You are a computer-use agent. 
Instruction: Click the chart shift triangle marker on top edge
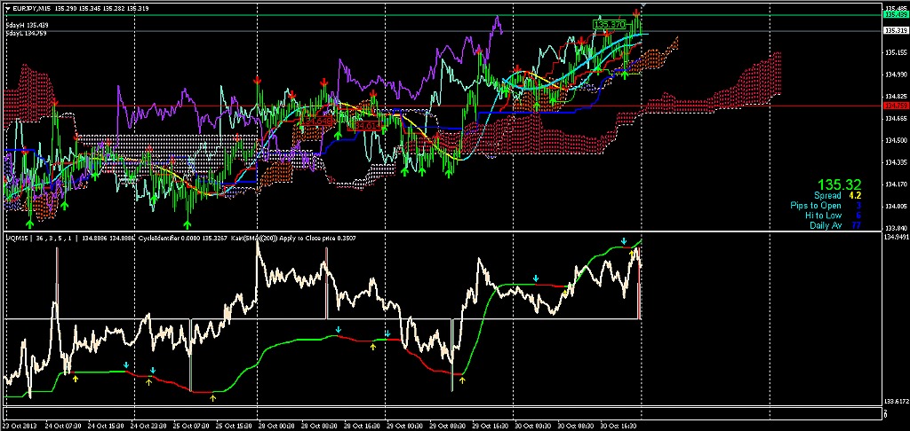pos(643,5)
